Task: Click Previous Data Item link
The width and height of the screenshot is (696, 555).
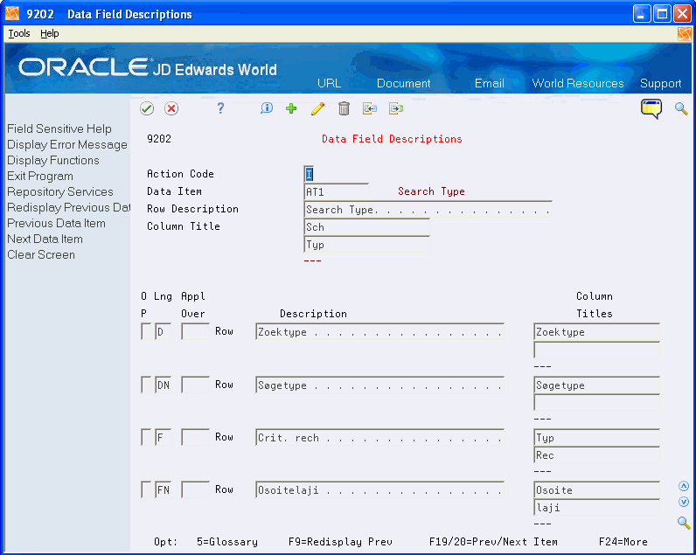Action: (x=56, y=223)
